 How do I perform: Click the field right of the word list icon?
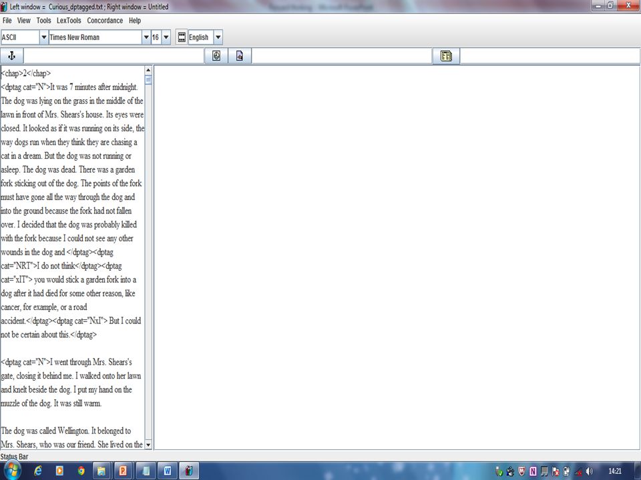point(550,56)
